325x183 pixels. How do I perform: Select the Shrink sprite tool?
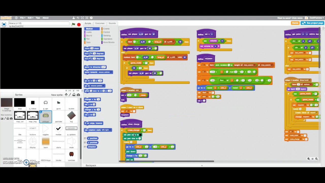[87, 18]
